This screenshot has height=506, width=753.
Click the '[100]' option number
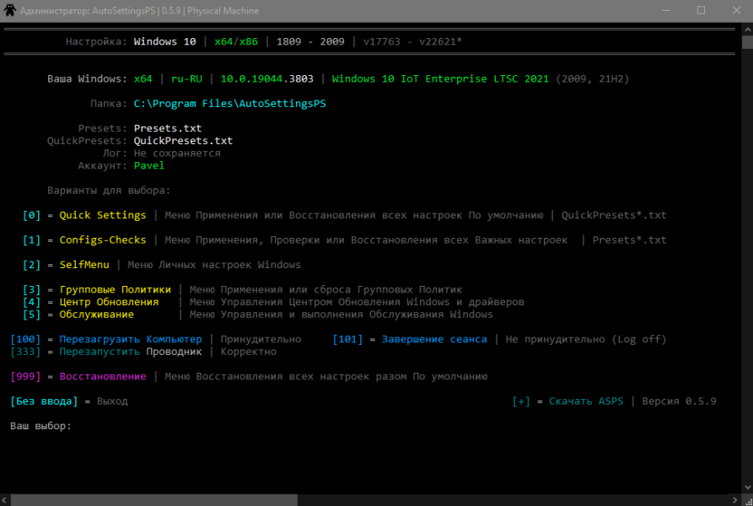tap(25, 339)
